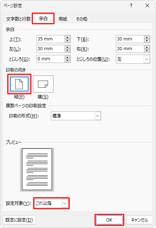Viewport: 156px width, 228px height.
Task: Switch to the 文字数と行数 tab
Action: (18, 19)
